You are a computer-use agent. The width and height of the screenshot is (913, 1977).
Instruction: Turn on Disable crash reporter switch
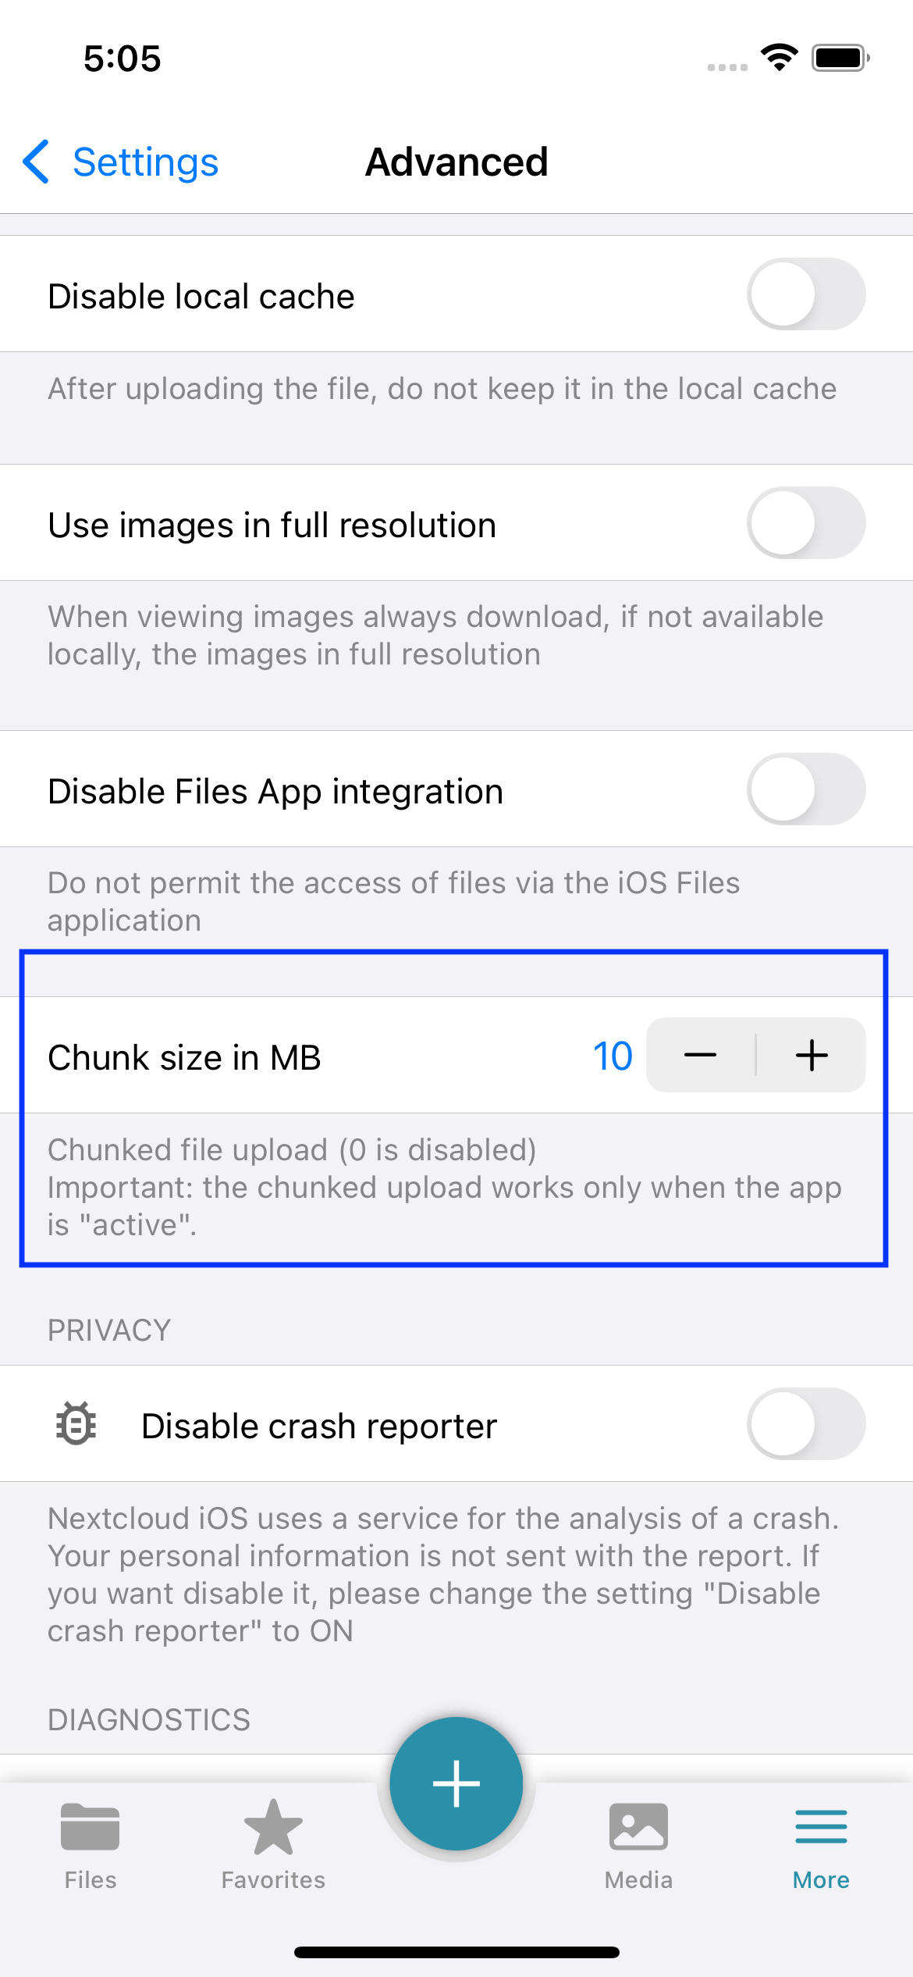[806, 1423]
